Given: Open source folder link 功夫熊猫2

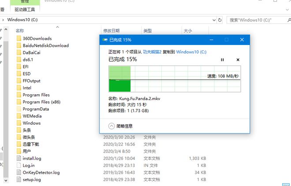Looking at the screenshot, I should (152, 52).
